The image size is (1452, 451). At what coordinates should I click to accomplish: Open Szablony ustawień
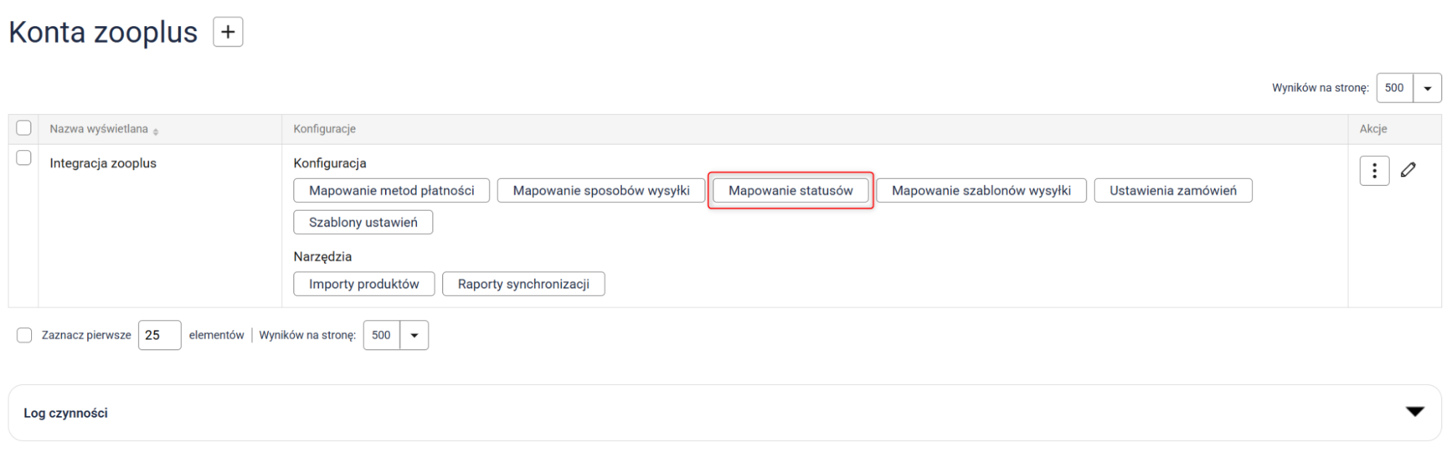362,222
